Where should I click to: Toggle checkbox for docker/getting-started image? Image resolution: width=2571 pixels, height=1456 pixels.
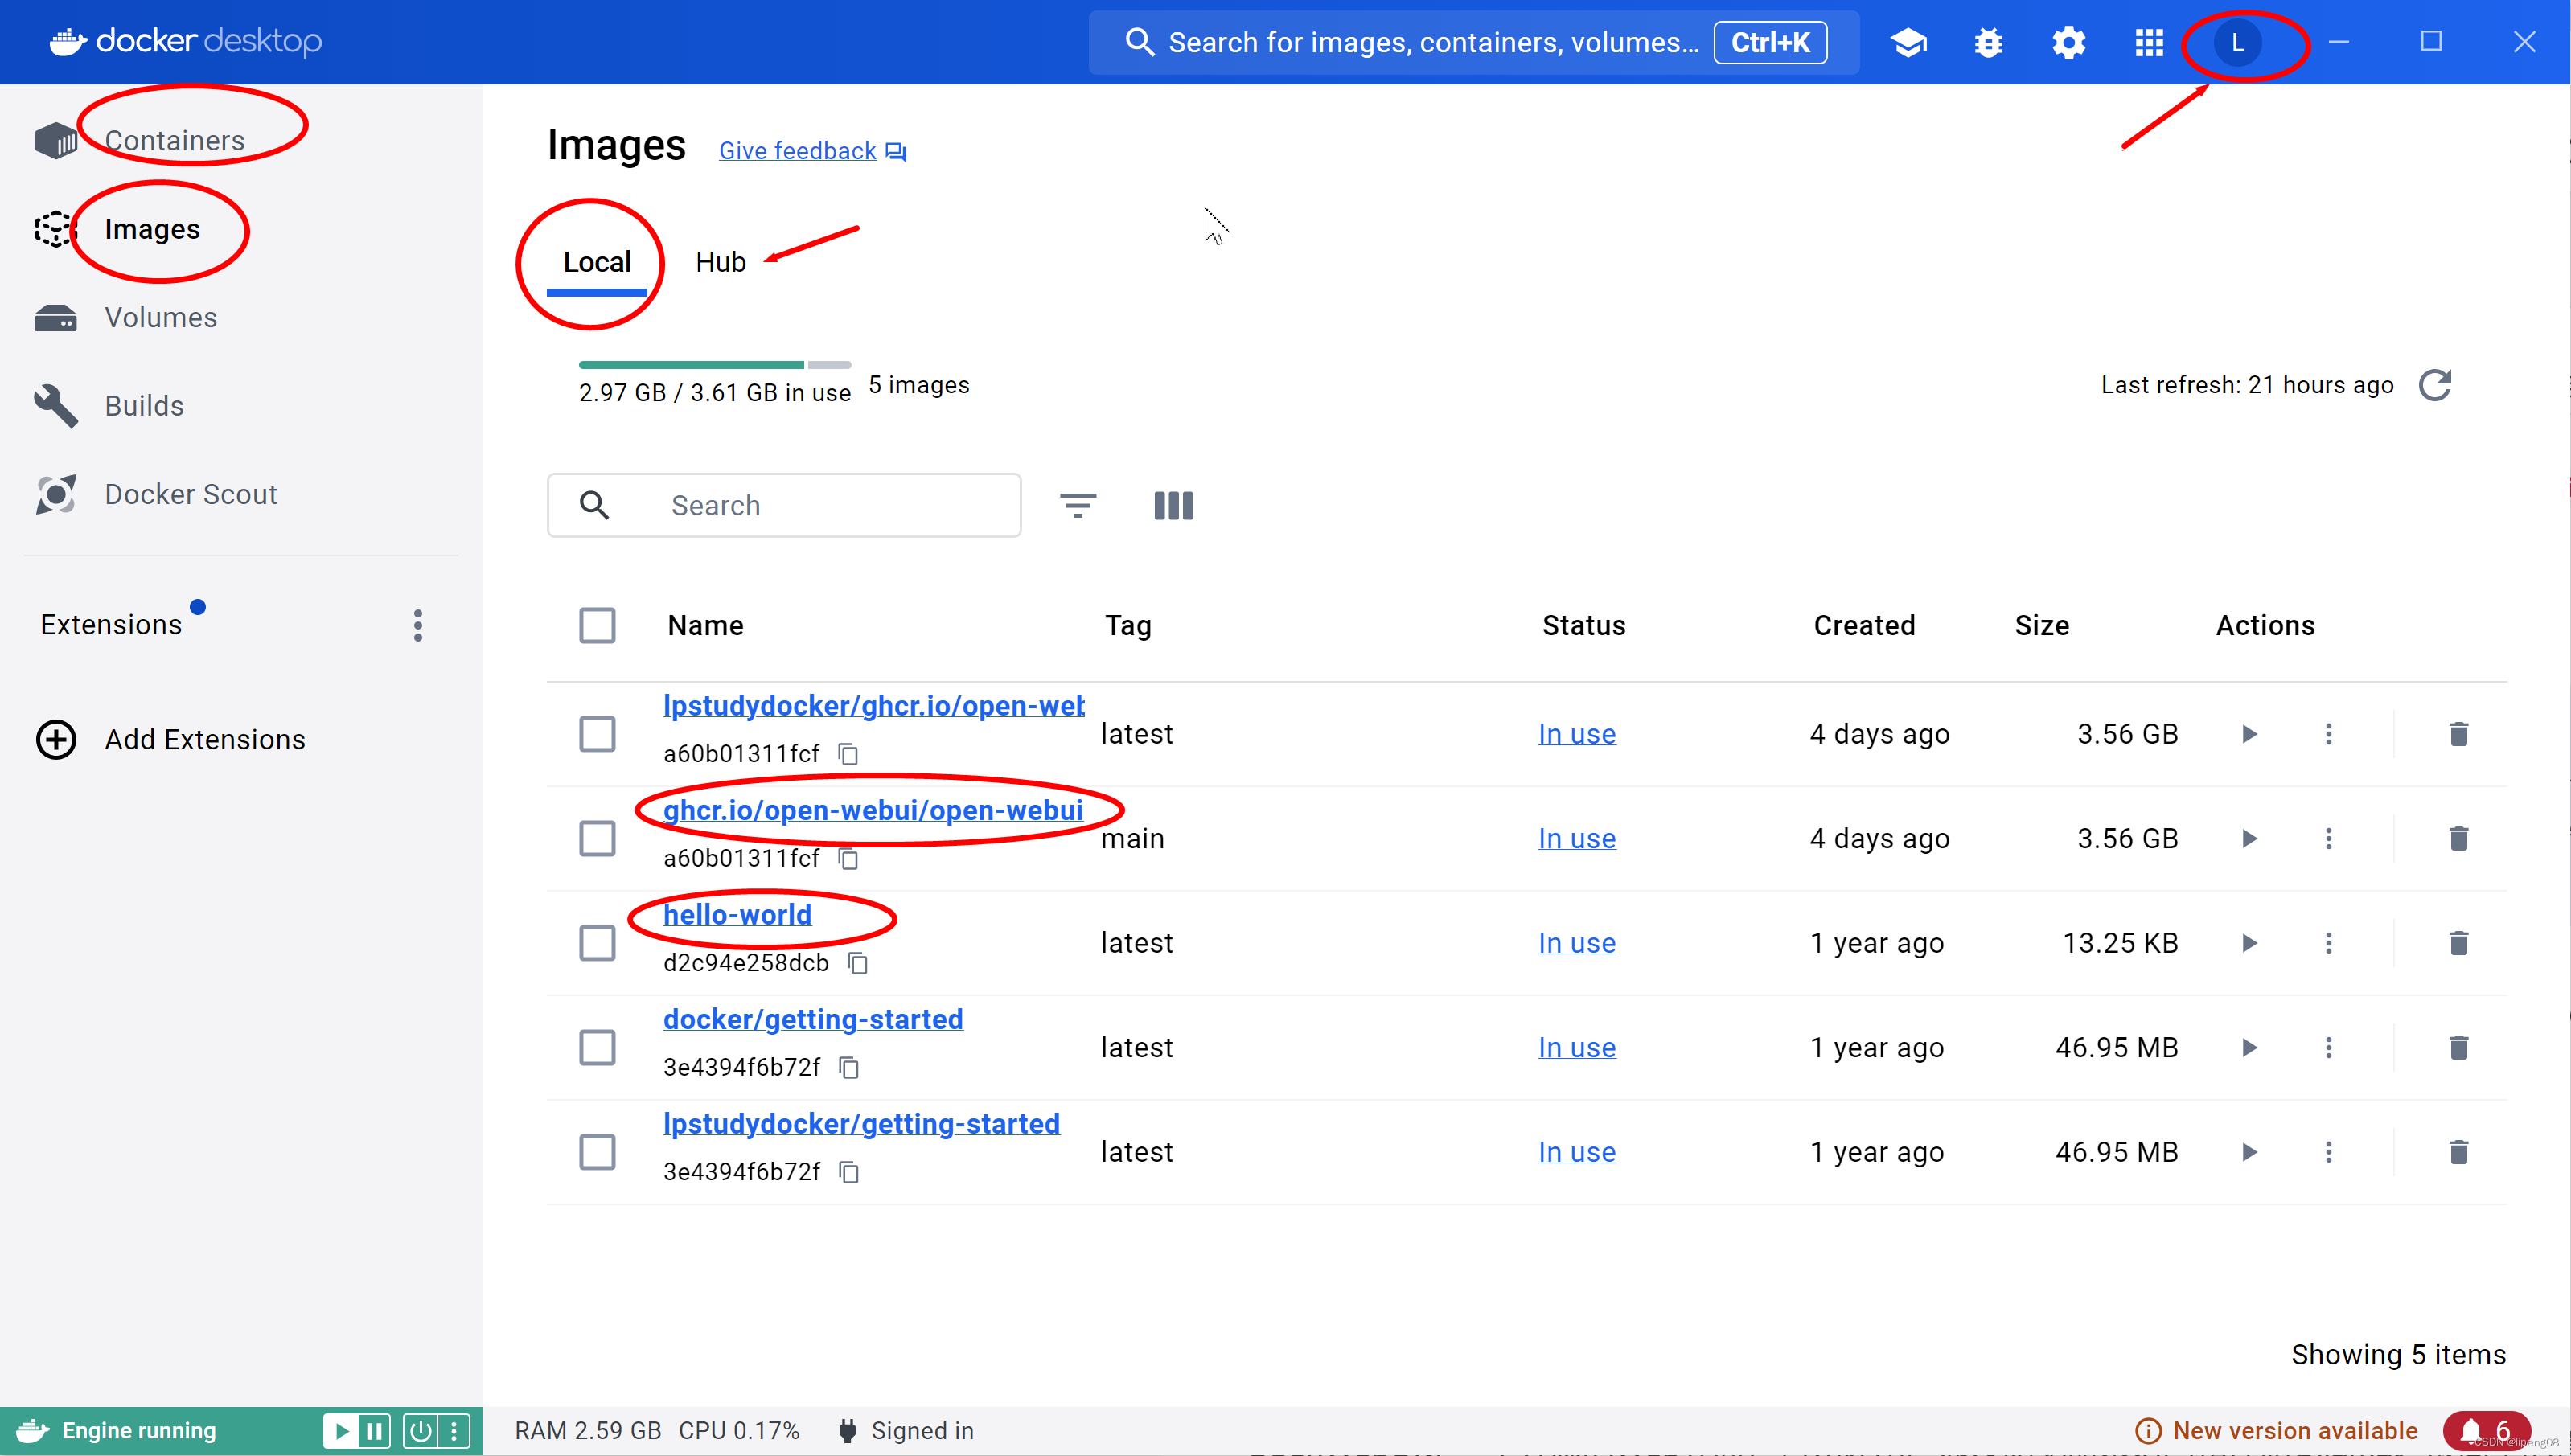pos(598,1047)
